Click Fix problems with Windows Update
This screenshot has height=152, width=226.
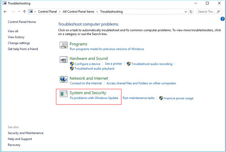pos(94,98)
